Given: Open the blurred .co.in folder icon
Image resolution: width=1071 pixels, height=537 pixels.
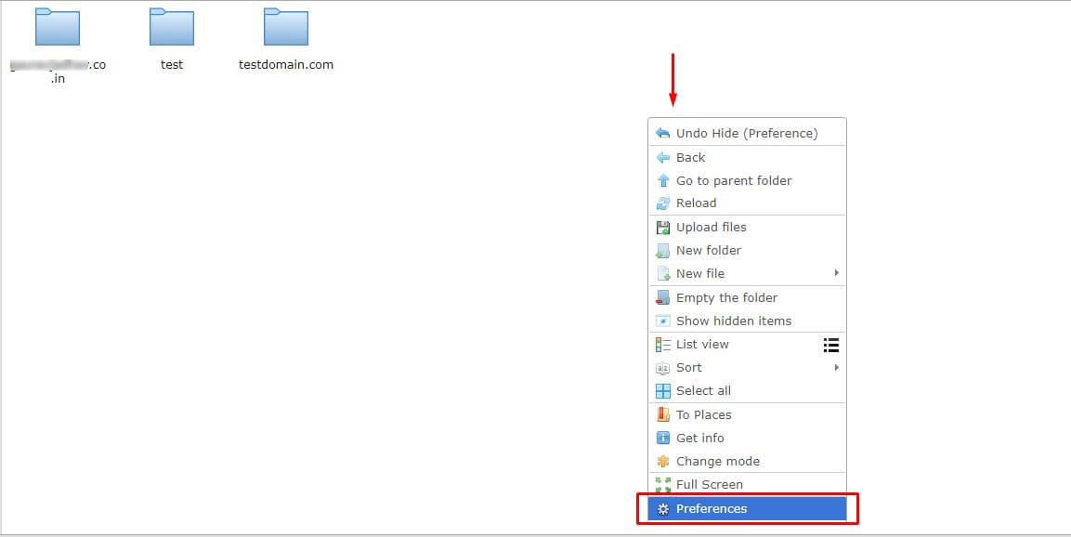Looking at the screenshot, I should point(58,27).
